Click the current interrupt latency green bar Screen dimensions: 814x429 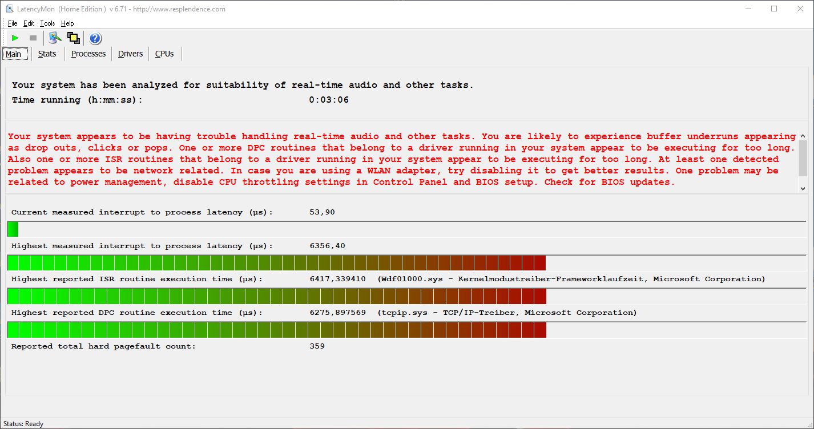point(13,229)
